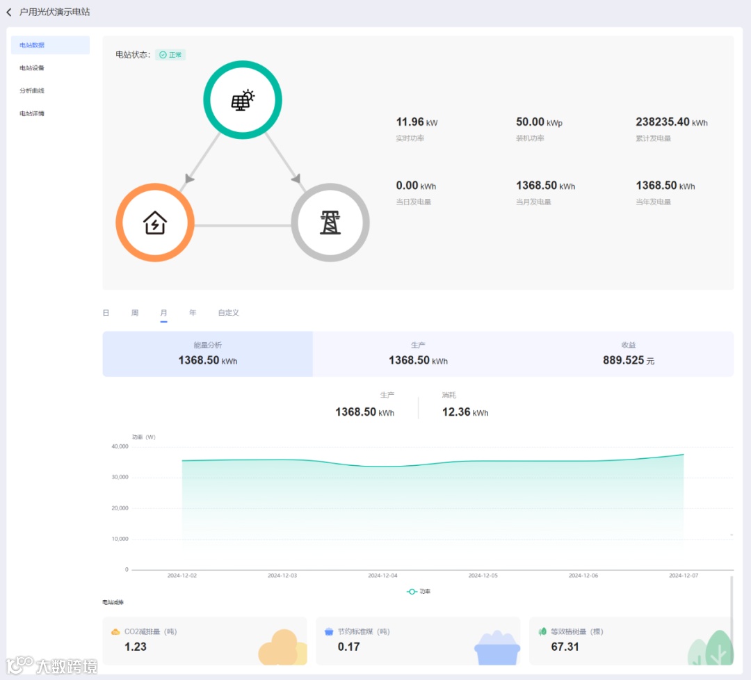Viewport: 751px width, 680px height.
Task: Go to the 分析曲线 sidebar item
Action: click(x=50, y=90)
